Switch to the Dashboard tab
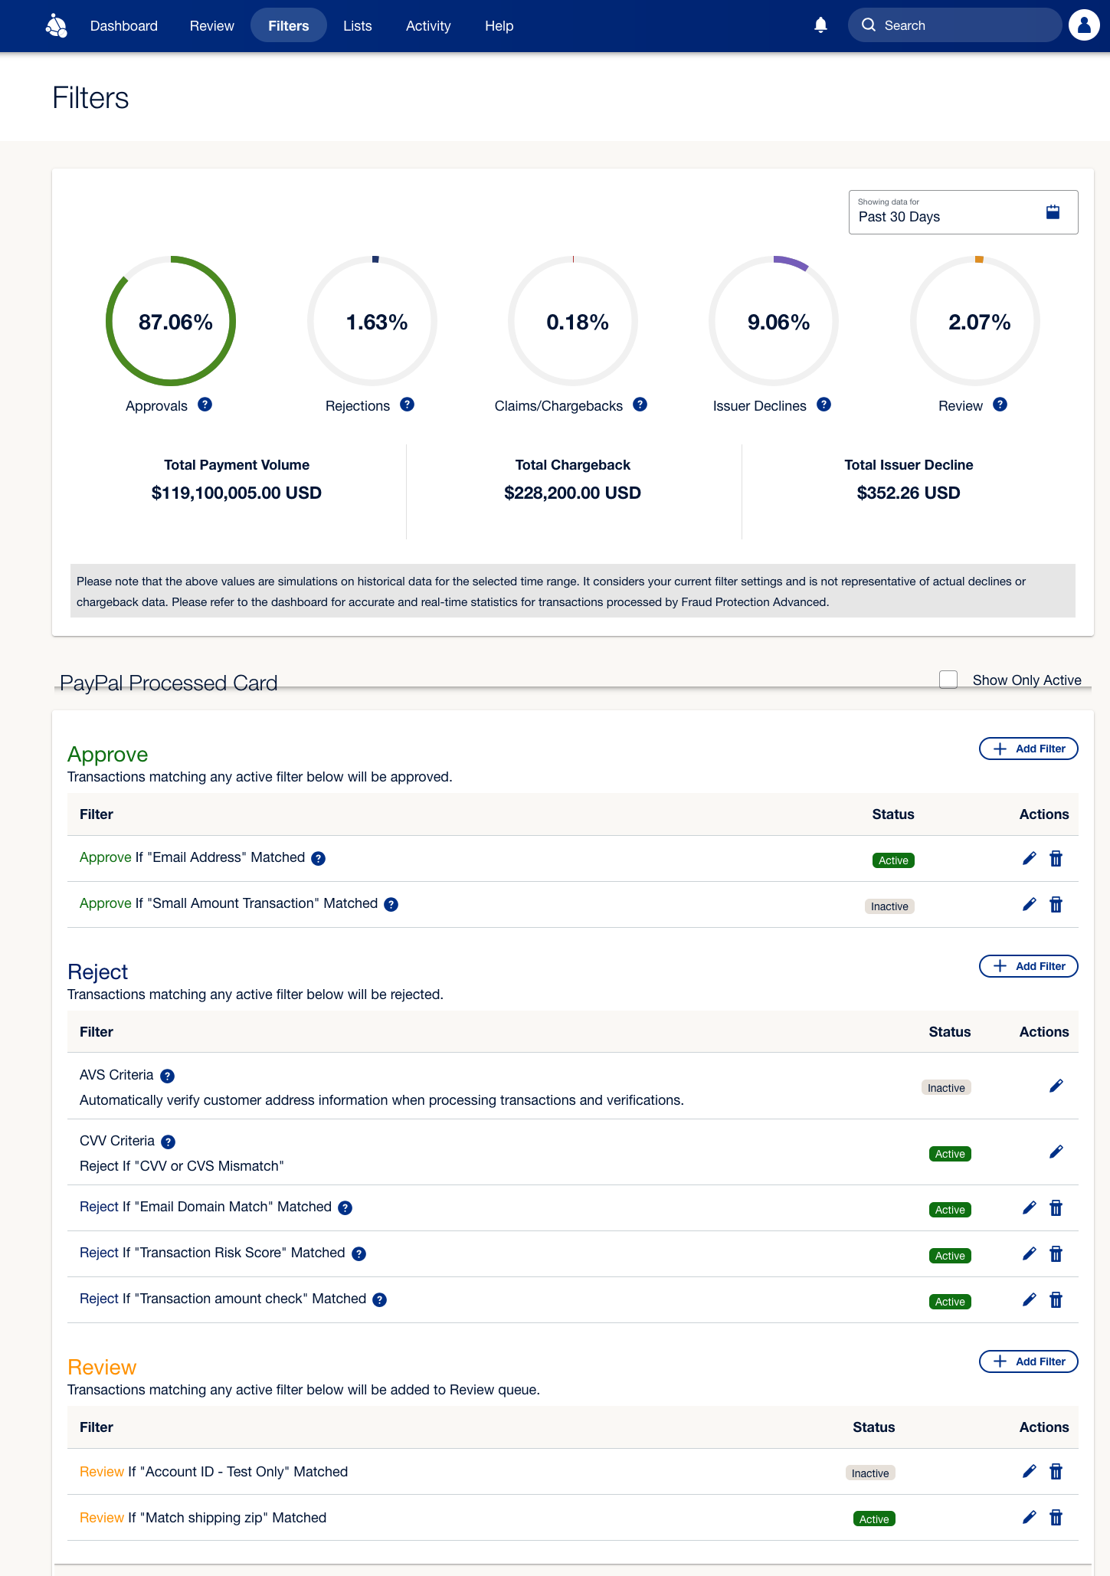Image resolution: width=1110 pixels, height=1576 pixels. pyautogui.click(x=124, y=25)
